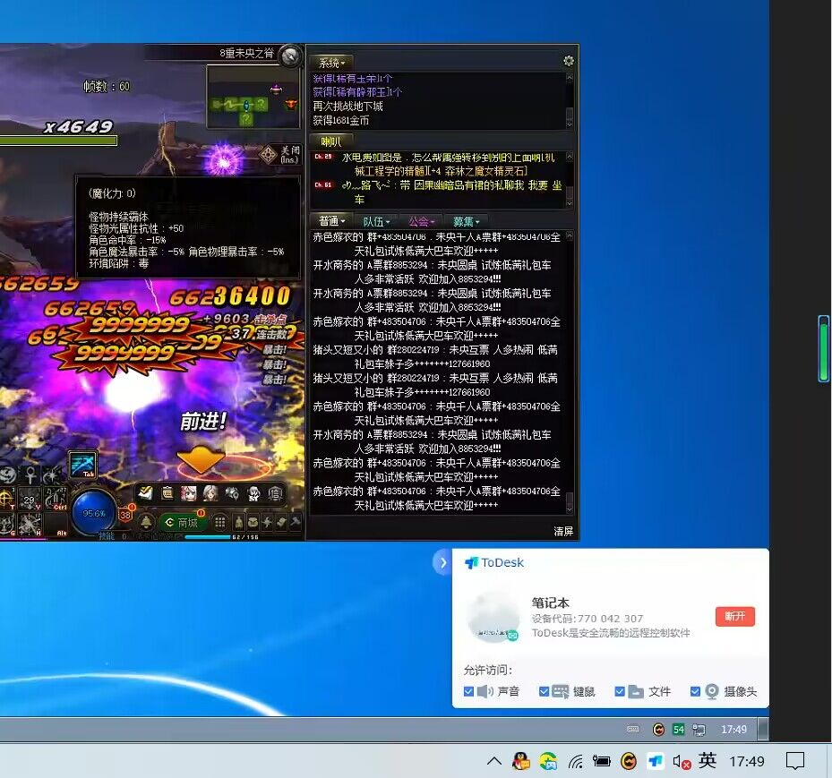832x778 pixels.
Task: Click the system message panel scrollbar
Action: (570, 101)
